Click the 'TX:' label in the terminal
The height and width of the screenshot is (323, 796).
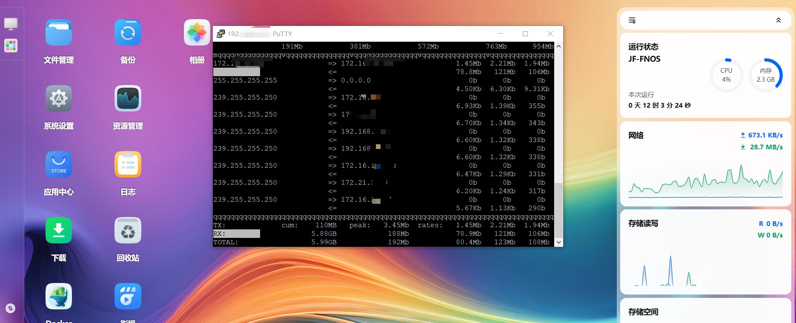(x=220, y=225)
